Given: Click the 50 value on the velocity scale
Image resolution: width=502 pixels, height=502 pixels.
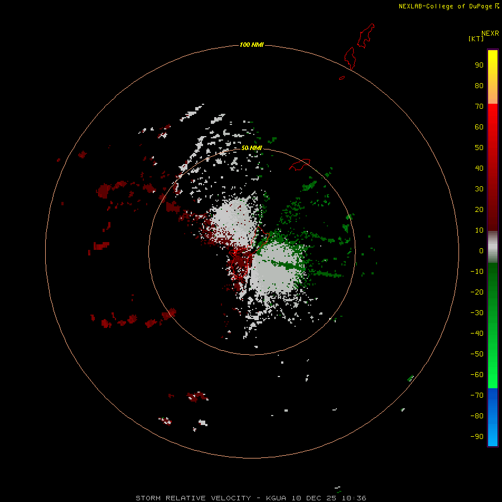Looking at the screenshot, I should point(479,148).
